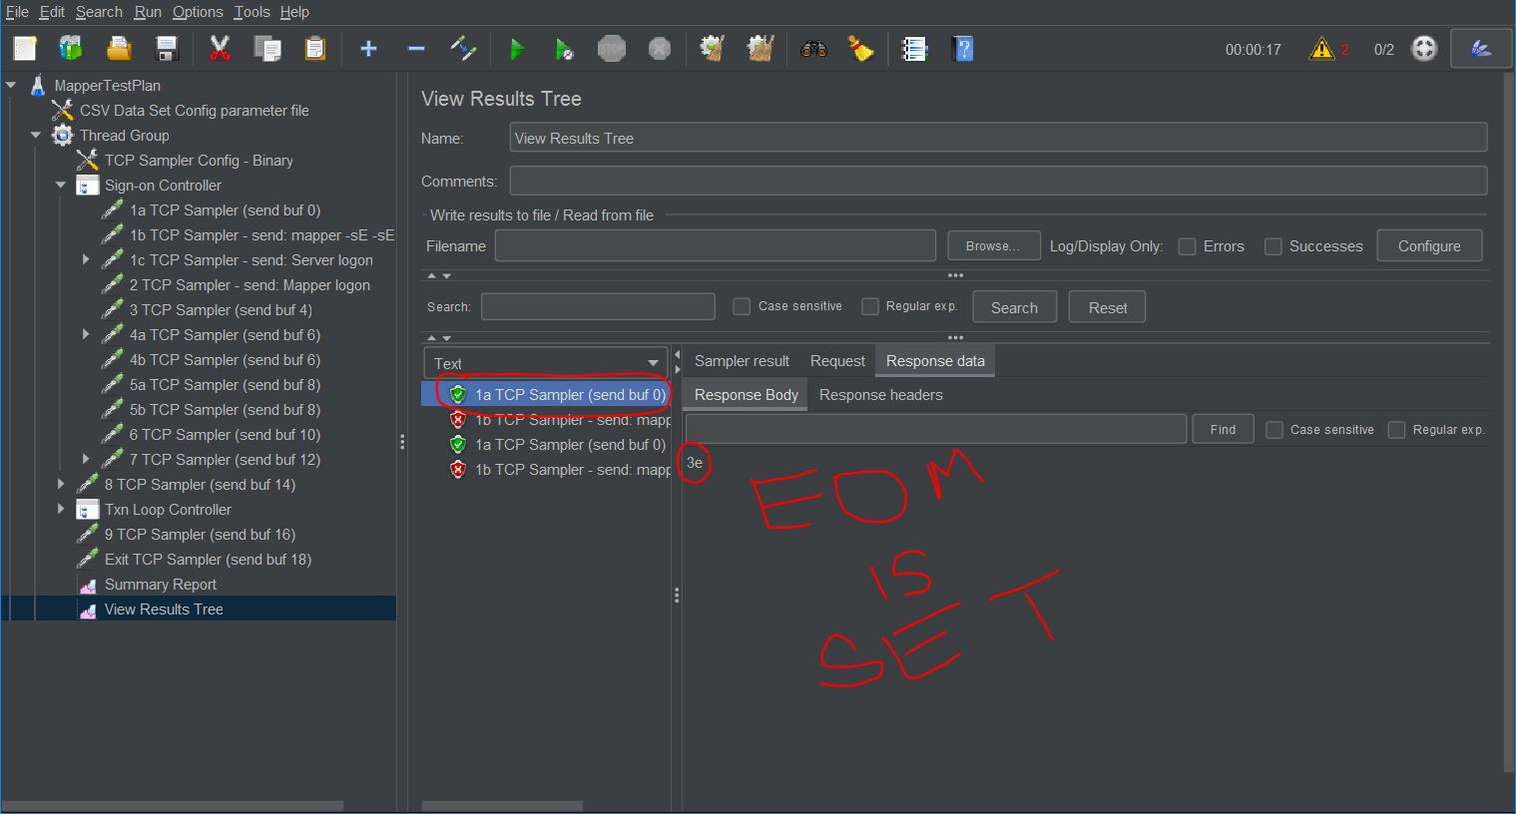Open the Options menu
This screenshot has height=814, width=1516.
tap(198, 12)
